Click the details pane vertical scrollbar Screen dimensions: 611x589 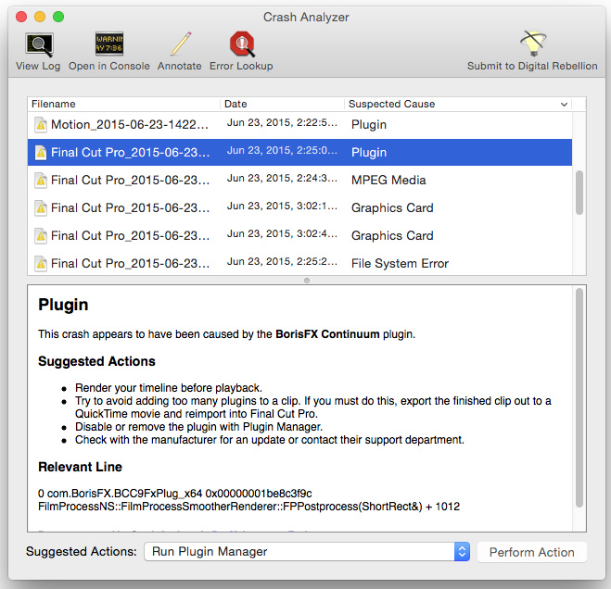(x=579, y=397)
